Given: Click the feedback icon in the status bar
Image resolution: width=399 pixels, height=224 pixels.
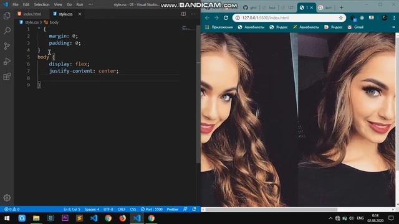Looking at the screenshot, I should click(185, 209).
